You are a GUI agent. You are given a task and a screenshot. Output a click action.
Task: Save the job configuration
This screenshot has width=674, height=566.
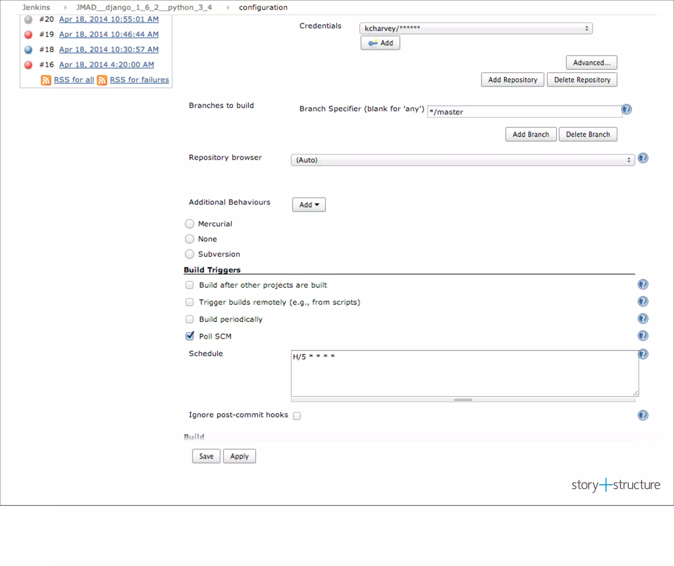tap(206, 456)
